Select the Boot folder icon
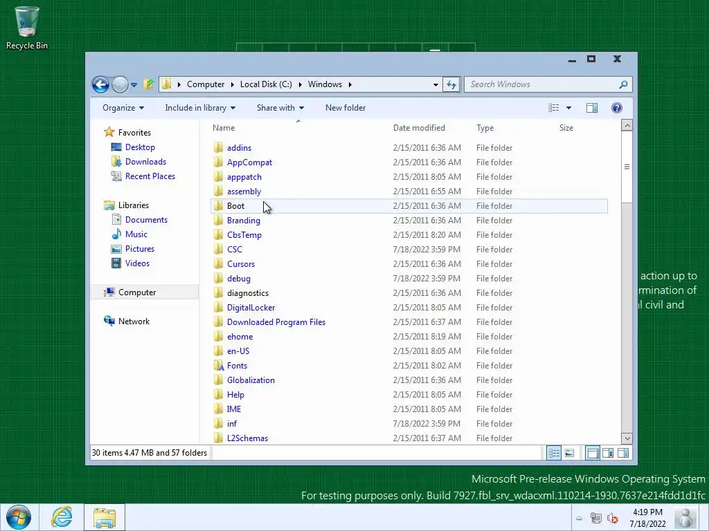 (218, 206)
